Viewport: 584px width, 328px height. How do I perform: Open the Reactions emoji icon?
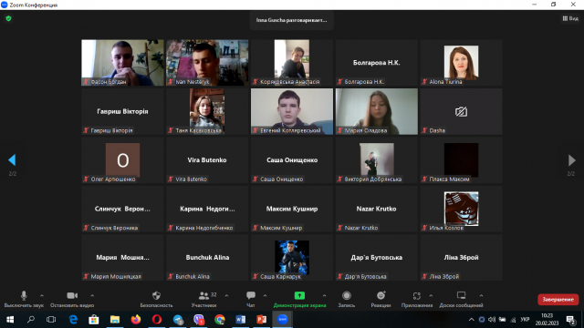click(x=381, y=295)
